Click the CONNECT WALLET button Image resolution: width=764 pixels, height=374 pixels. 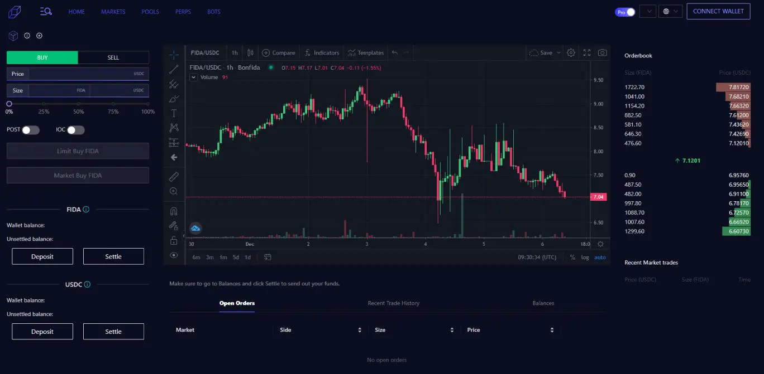coord(718,11)
